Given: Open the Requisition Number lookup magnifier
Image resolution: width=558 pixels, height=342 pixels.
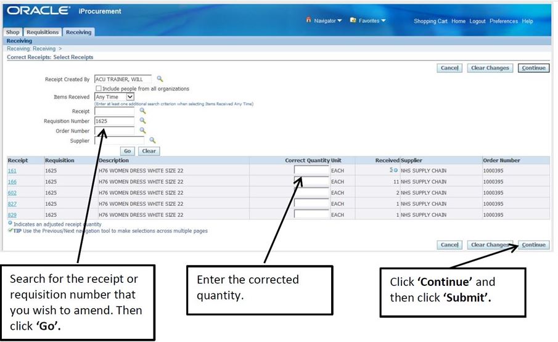Looking at the screenshot, I should [x=142, y=121].
